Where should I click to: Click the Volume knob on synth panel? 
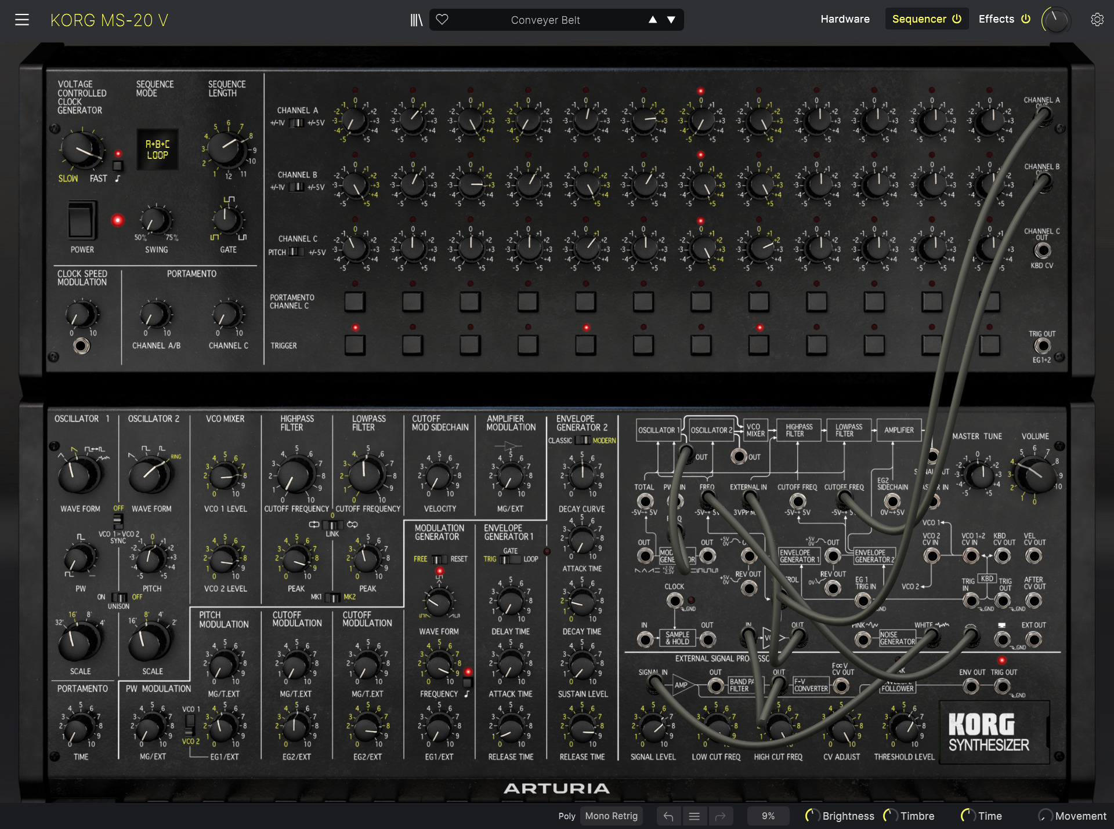click(x=1036, y=475)
